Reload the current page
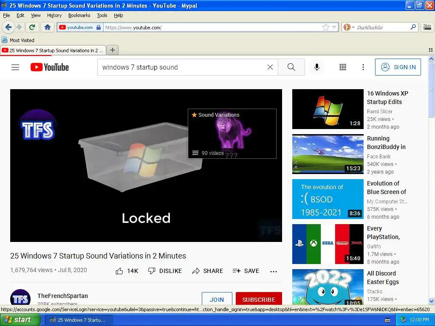 pyautogui.click(x=32, y=27)
